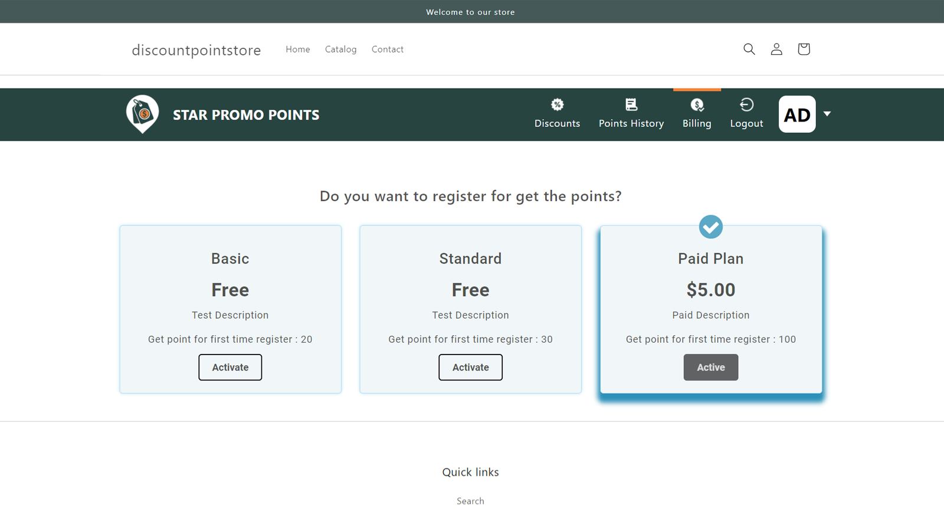
Task: Activate the Basic plan
Action: pos(230,367)
